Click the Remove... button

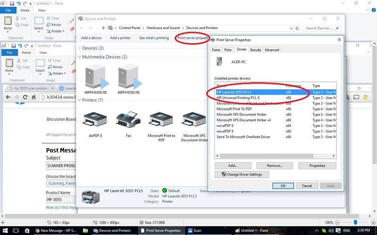coord(275,165)
